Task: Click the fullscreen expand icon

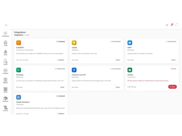Action: pyautogui.click(x=167, y=25)
